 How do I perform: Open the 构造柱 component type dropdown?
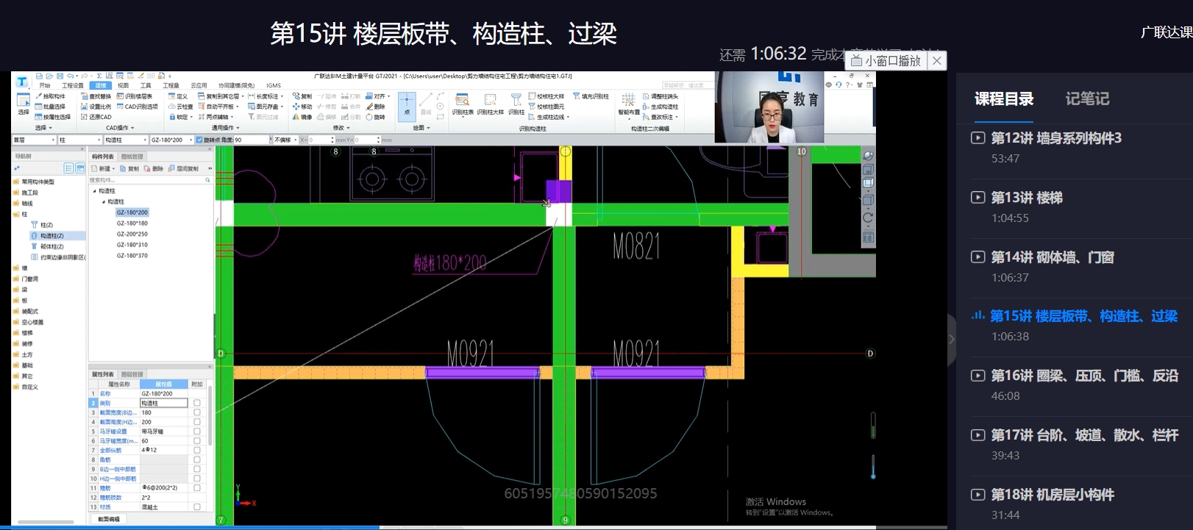(x=126, y=140)
